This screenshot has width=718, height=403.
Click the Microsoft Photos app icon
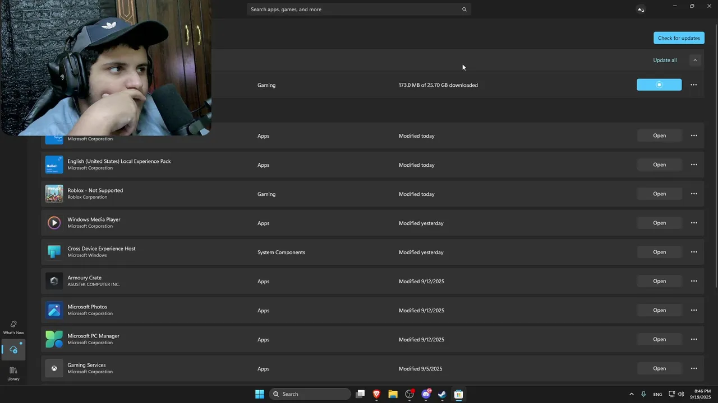(54, 310)
